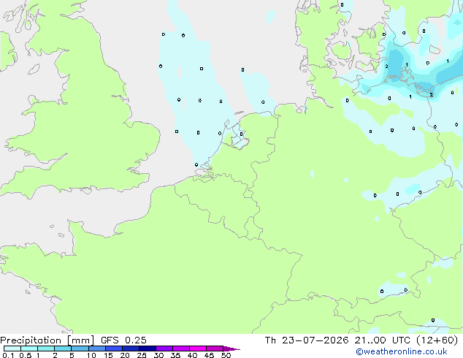Pick the legend swatch between 5 and 10
This screenshot has width=463, height=358.
pyautogui.click(x=80, y=349)
